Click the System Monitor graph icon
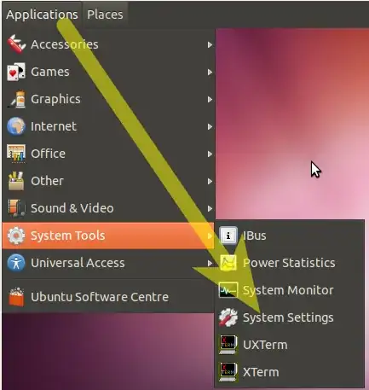 tap(228, 290)
